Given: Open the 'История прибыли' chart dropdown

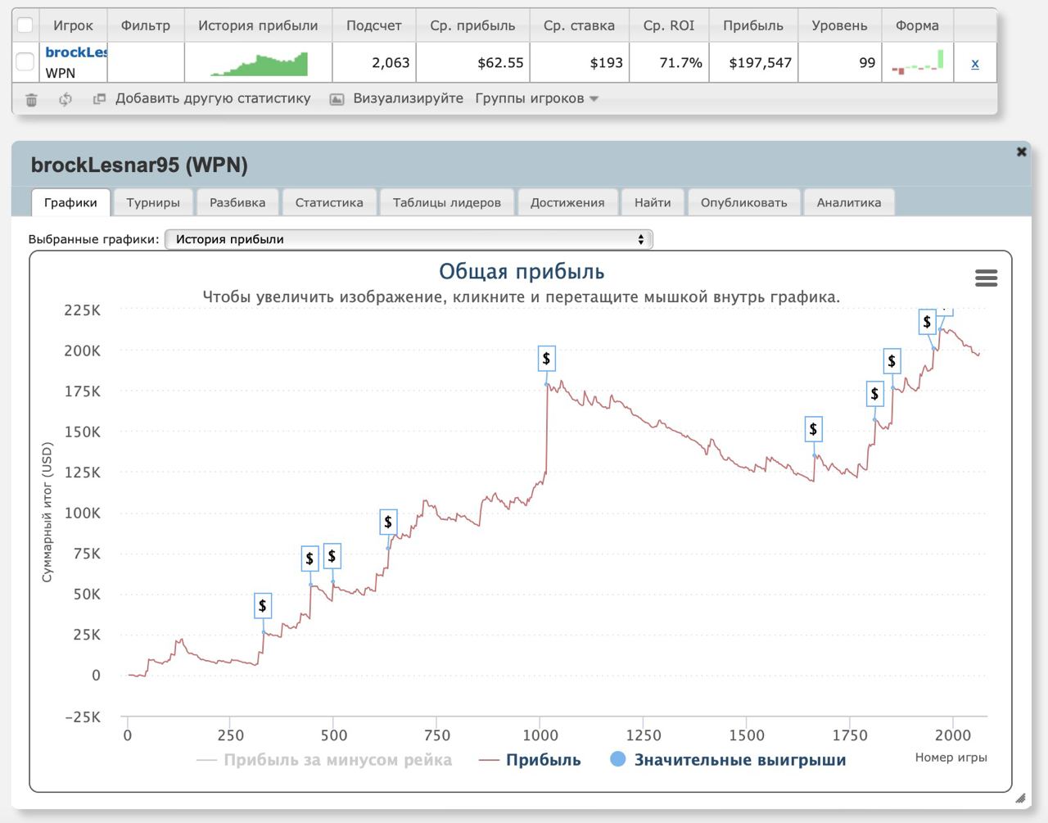Looking at the screenshot, I should (x=409, y=239).
